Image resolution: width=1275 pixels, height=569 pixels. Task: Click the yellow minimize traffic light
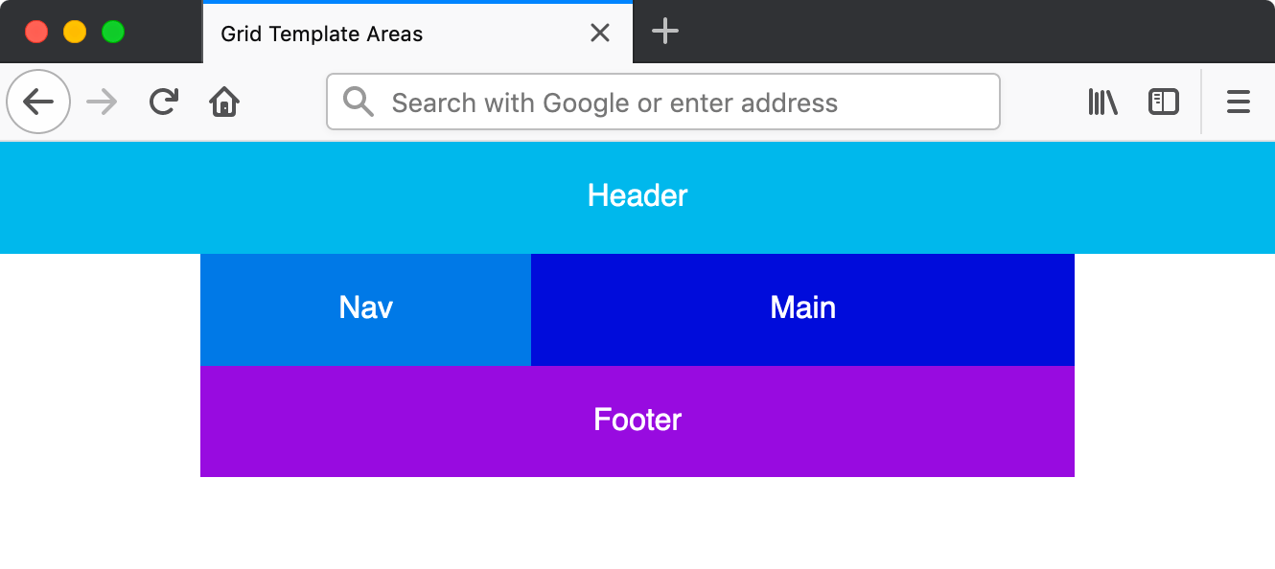(x=75, y=31)
